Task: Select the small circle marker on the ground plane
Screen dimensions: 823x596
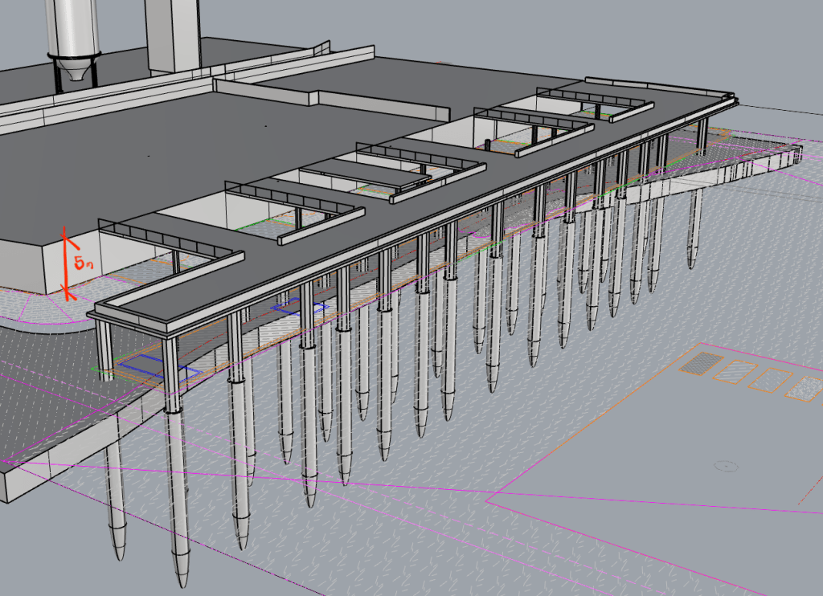Action: tap(726, 465)
